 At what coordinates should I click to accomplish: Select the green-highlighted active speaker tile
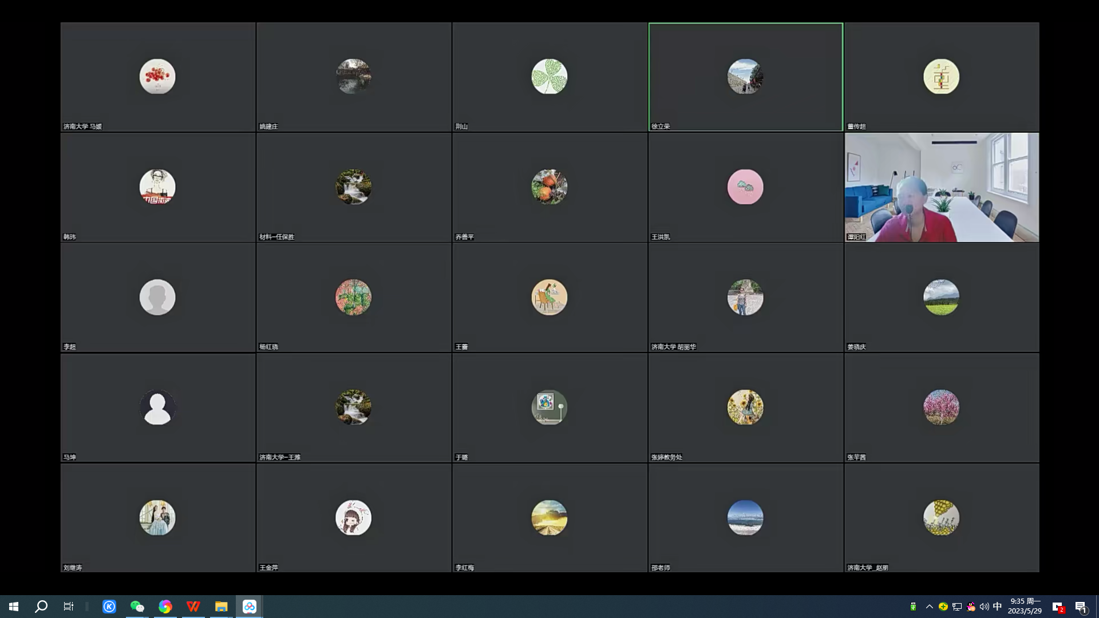click(x=745, y=77)
